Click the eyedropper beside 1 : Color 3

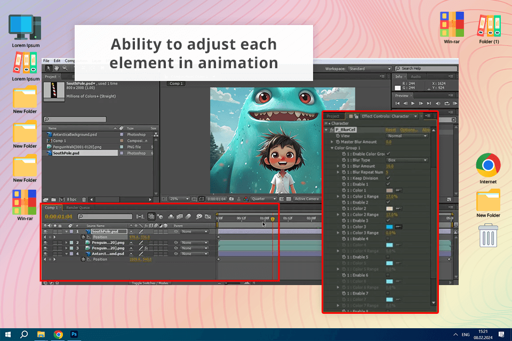click(x=399, y=226)
